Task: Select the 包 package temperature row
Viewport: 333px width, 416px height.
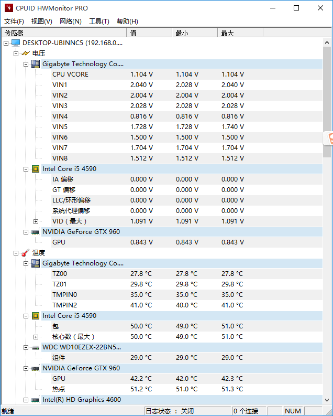Action: (187, 326)
